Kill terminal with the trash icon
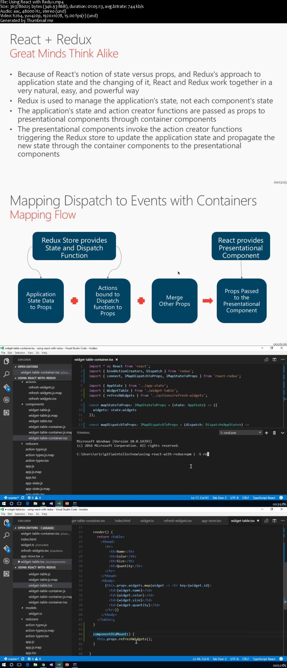Screen dimensions: 287x668 click(x=274, y=433)
